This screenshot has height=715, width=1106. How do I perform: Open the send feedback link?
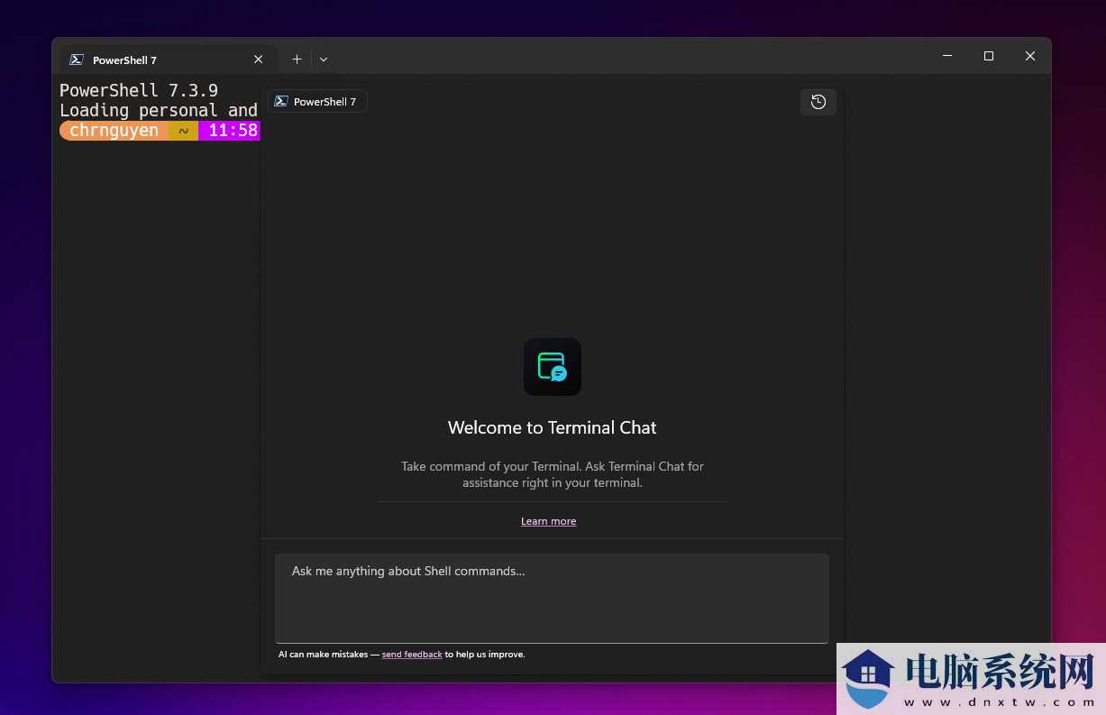pos(412,655)
